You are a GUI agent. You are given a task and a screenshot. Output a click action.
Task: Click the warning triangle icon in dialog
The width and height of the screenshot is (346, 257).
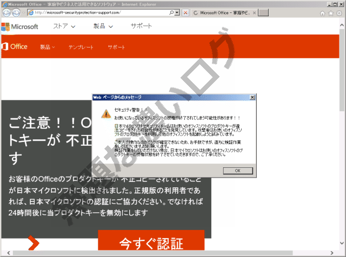pyautogui.click(x=106, y=114)
